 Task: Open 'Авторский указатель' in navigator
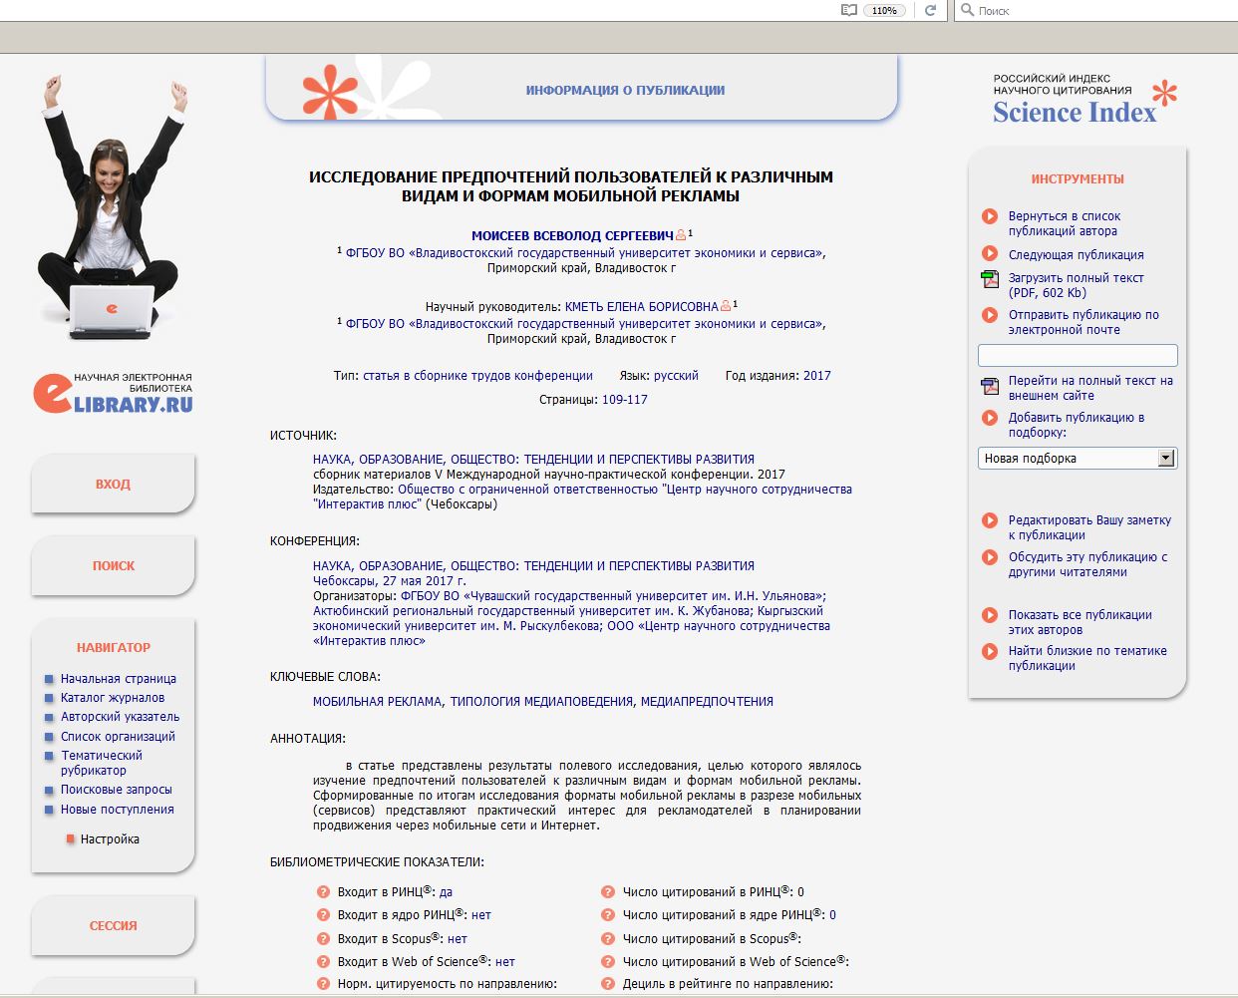tap(121, 717)
